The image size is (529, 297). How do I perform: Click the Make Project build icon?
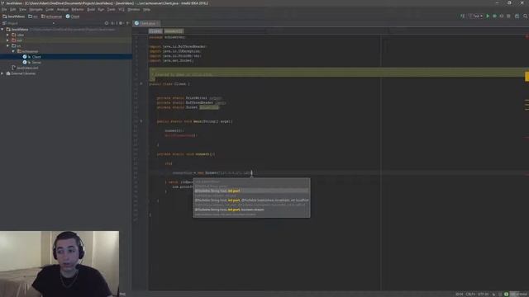pos(463,16)
